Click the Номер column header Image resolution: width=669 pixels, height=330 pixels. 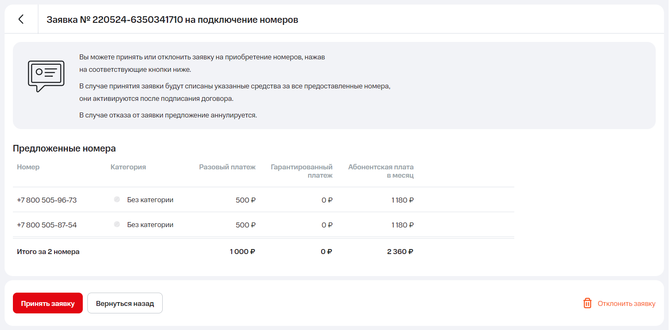pos(28,167)
